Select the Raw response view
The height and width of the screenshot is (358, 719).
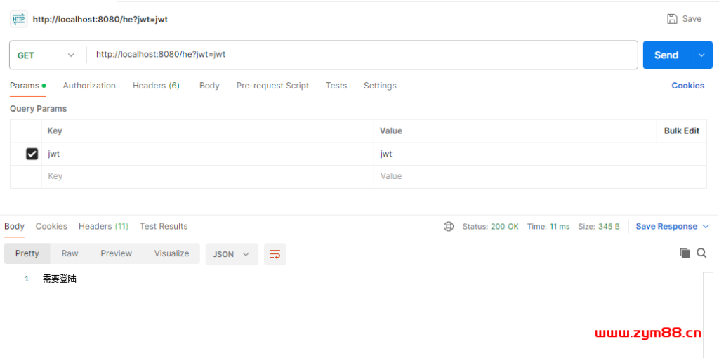coord(70,254)
